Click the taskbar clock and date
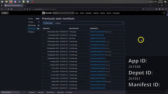Screen dimensions: 168x94 [160, 2]
